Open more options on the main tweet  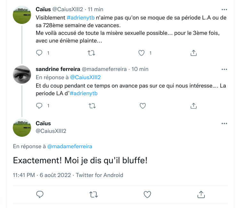coord(224,124)
